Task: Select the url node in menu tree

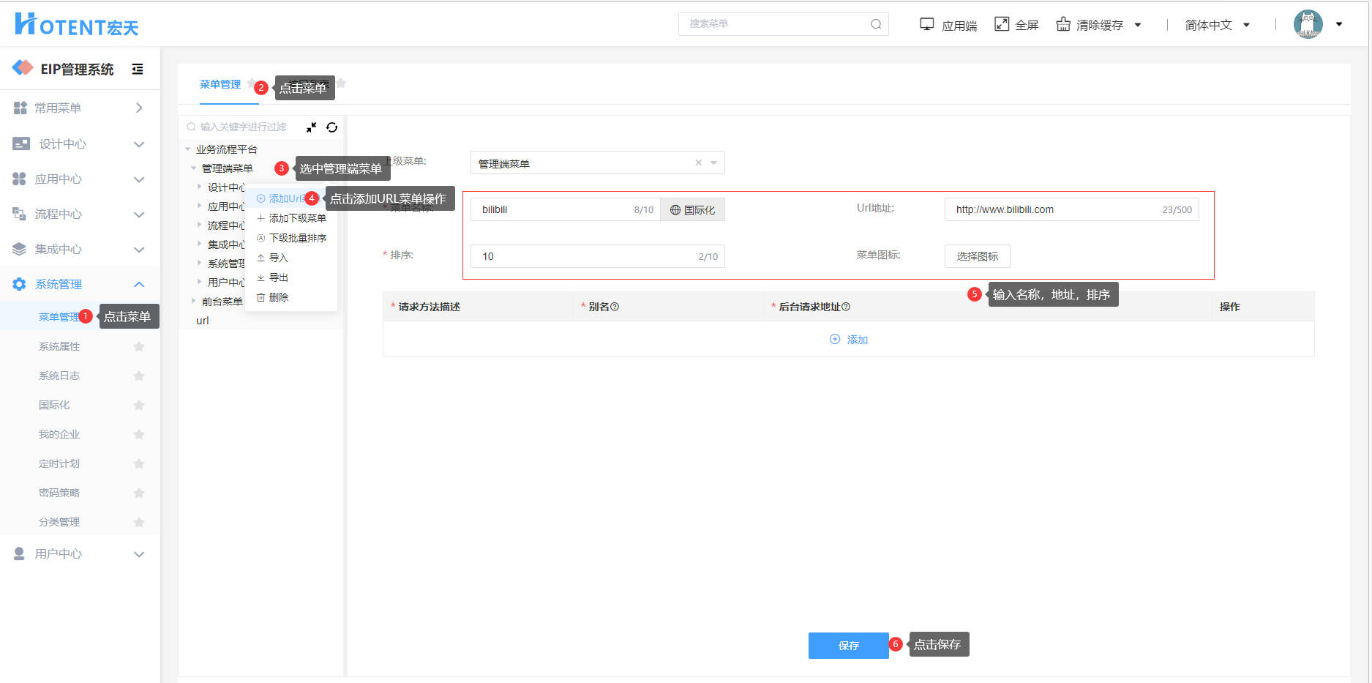Action: (x=203, y=321)
